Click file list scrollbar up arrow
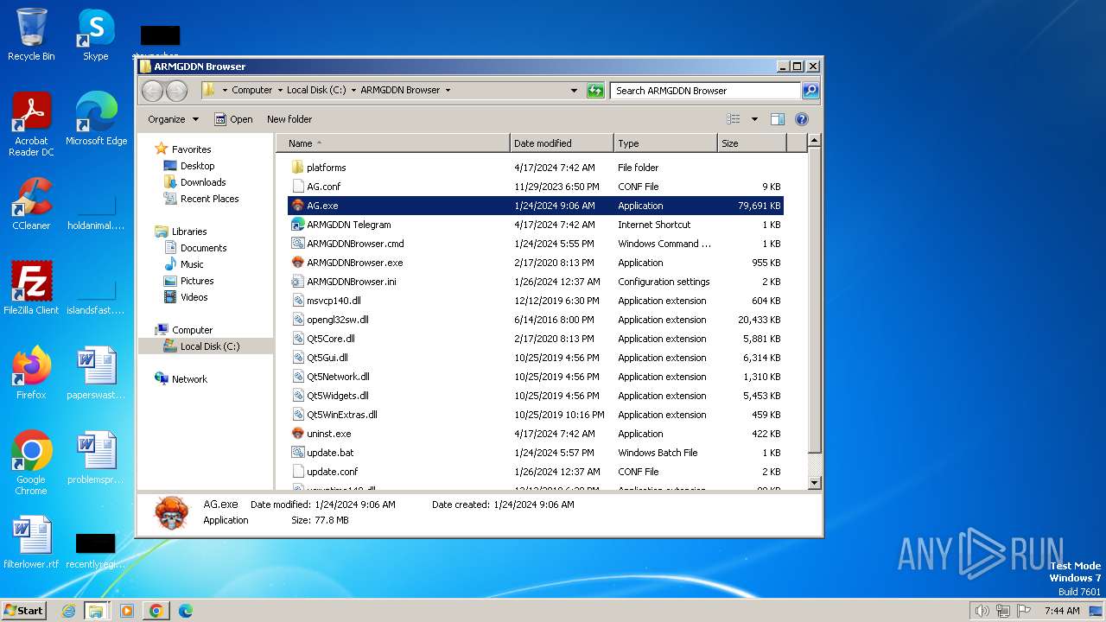This screenshot has width=1106, height=622. [814, 140]
